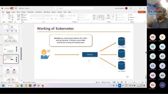Click the Services description text box

[71, 40]
